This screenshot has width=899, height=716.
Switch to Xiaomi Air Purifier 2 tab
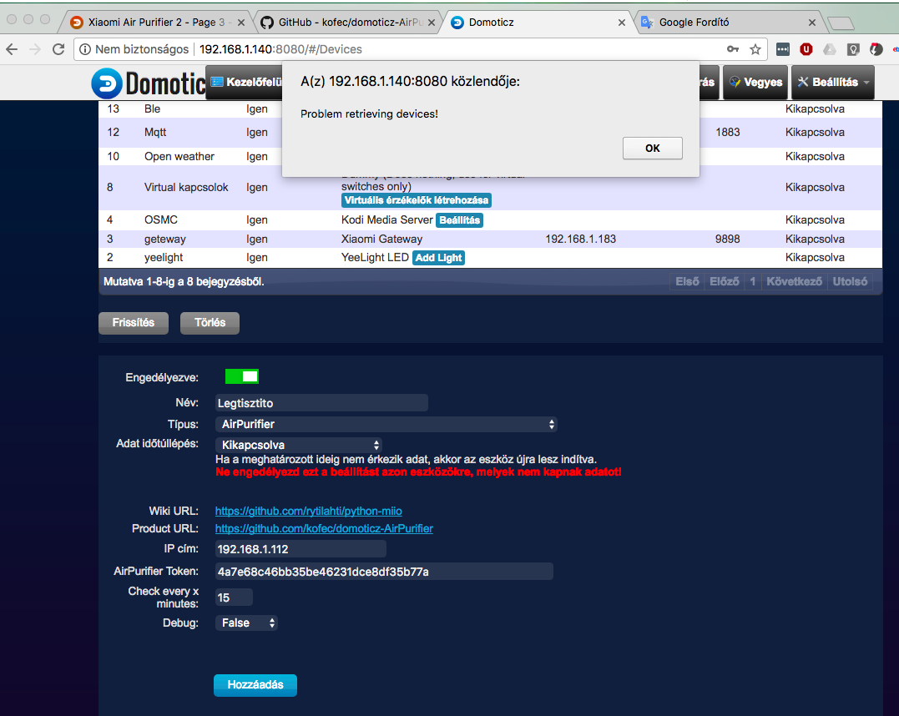click(x=156, y=23)
